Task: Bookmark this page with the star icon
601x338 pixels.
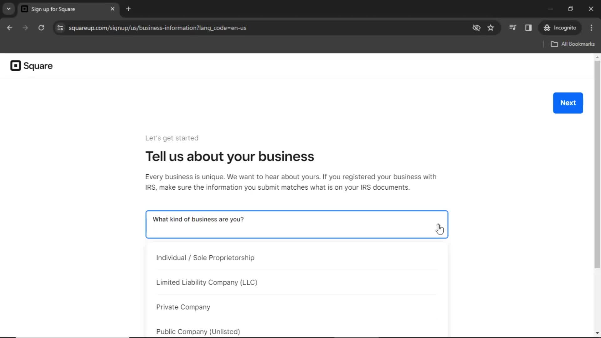Action: (x=491, y=28)
